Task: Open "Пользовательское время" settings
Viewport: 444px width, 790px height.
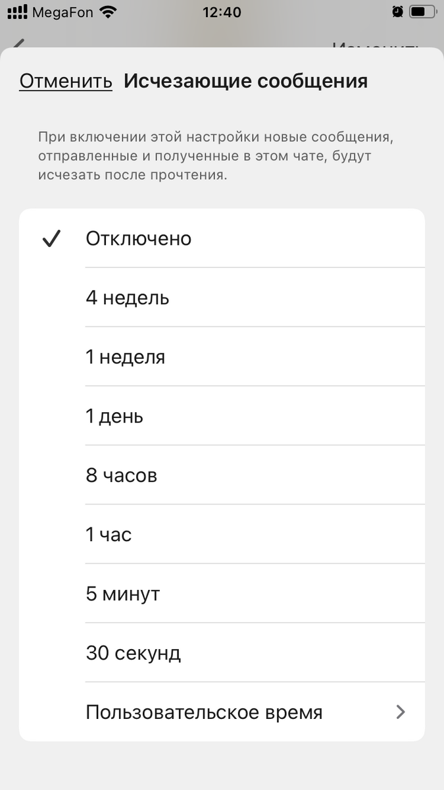Action: [203, 712]
